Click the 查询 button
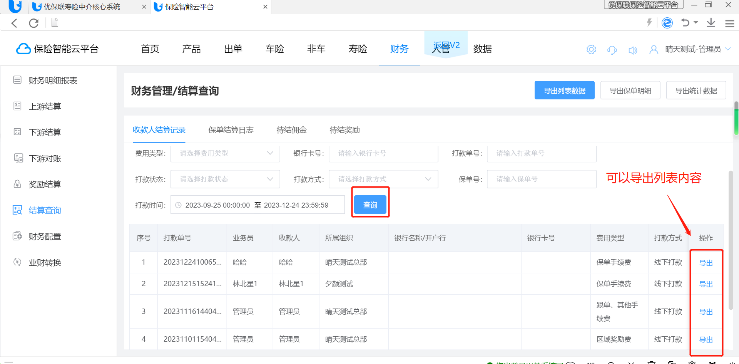 [370, 205]
